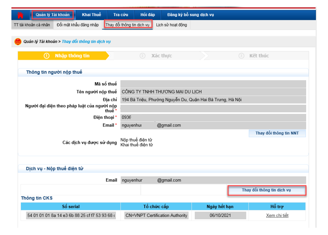Click the Kết thúc step 3 indicator
This screenshot has width=328, height=235.
point(255,56)
